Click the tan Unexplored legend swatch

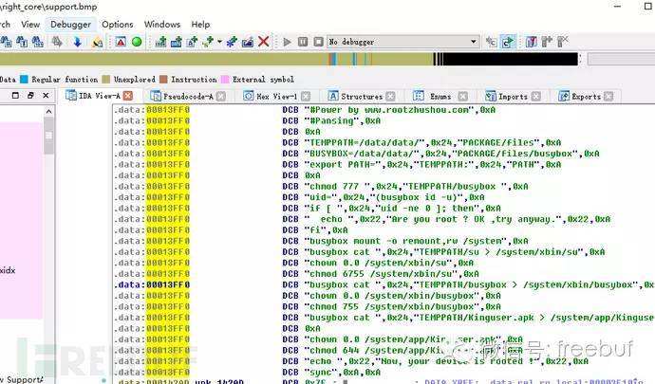(106, 80)
